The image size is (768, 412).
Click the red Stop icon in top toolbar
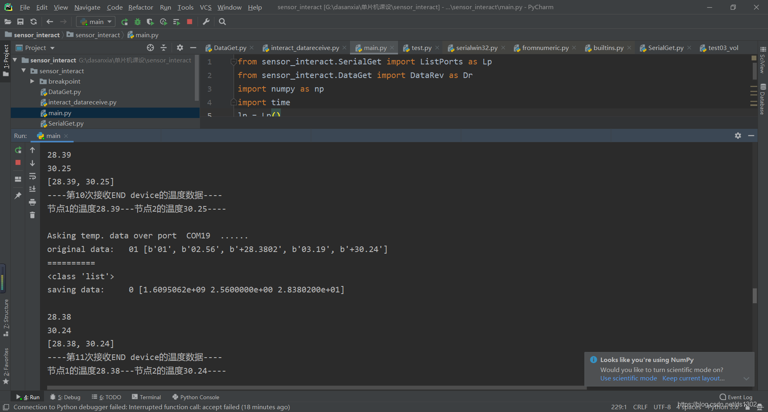pos(190,22)
